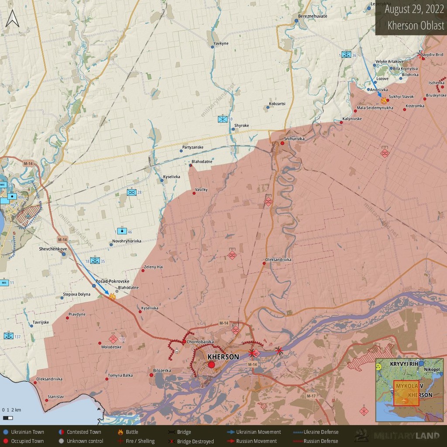Select the Ukrainian 59th brigade unit marker
This screenshot has height=447, width=447.
pos(223,119)
